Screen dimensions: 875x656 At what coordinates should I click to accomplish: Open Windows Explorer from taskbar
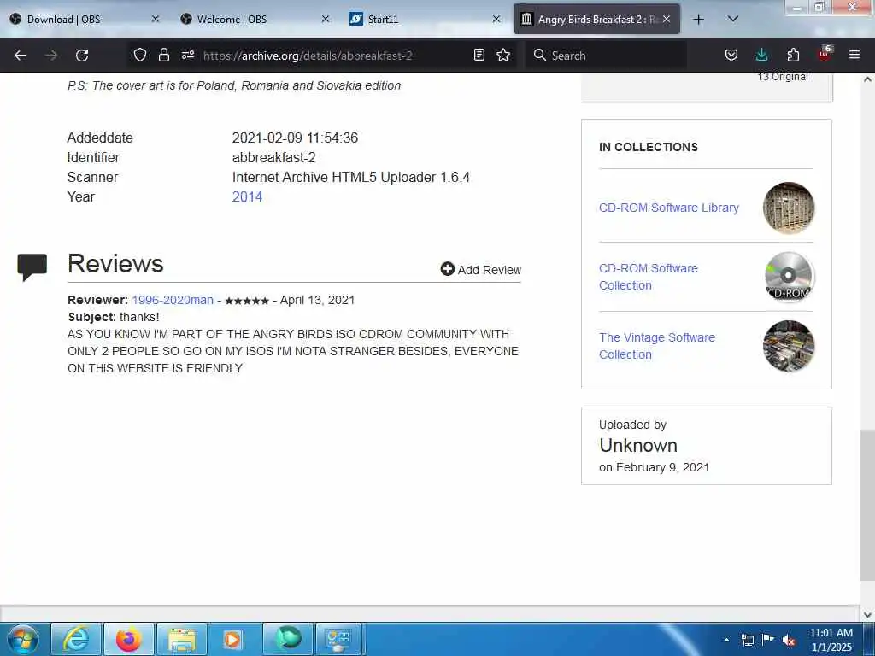[181, 639]
